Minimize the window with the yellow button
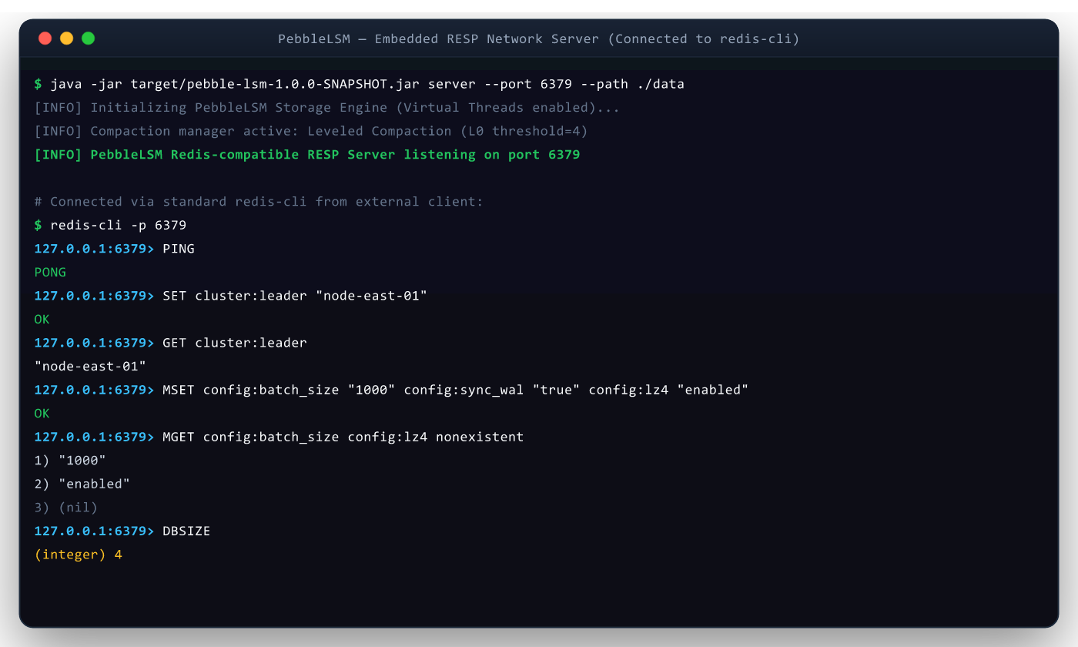Image resolution: width=1078 pixels, height=647 pixels. point(66,38)
